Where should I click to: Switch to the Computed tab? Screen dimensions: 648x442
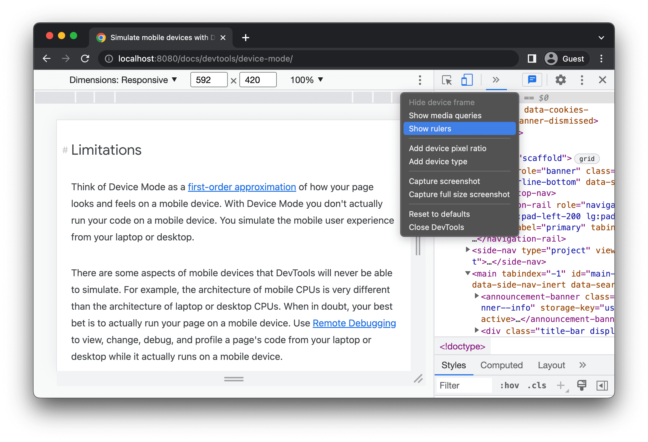click(501, 365)
